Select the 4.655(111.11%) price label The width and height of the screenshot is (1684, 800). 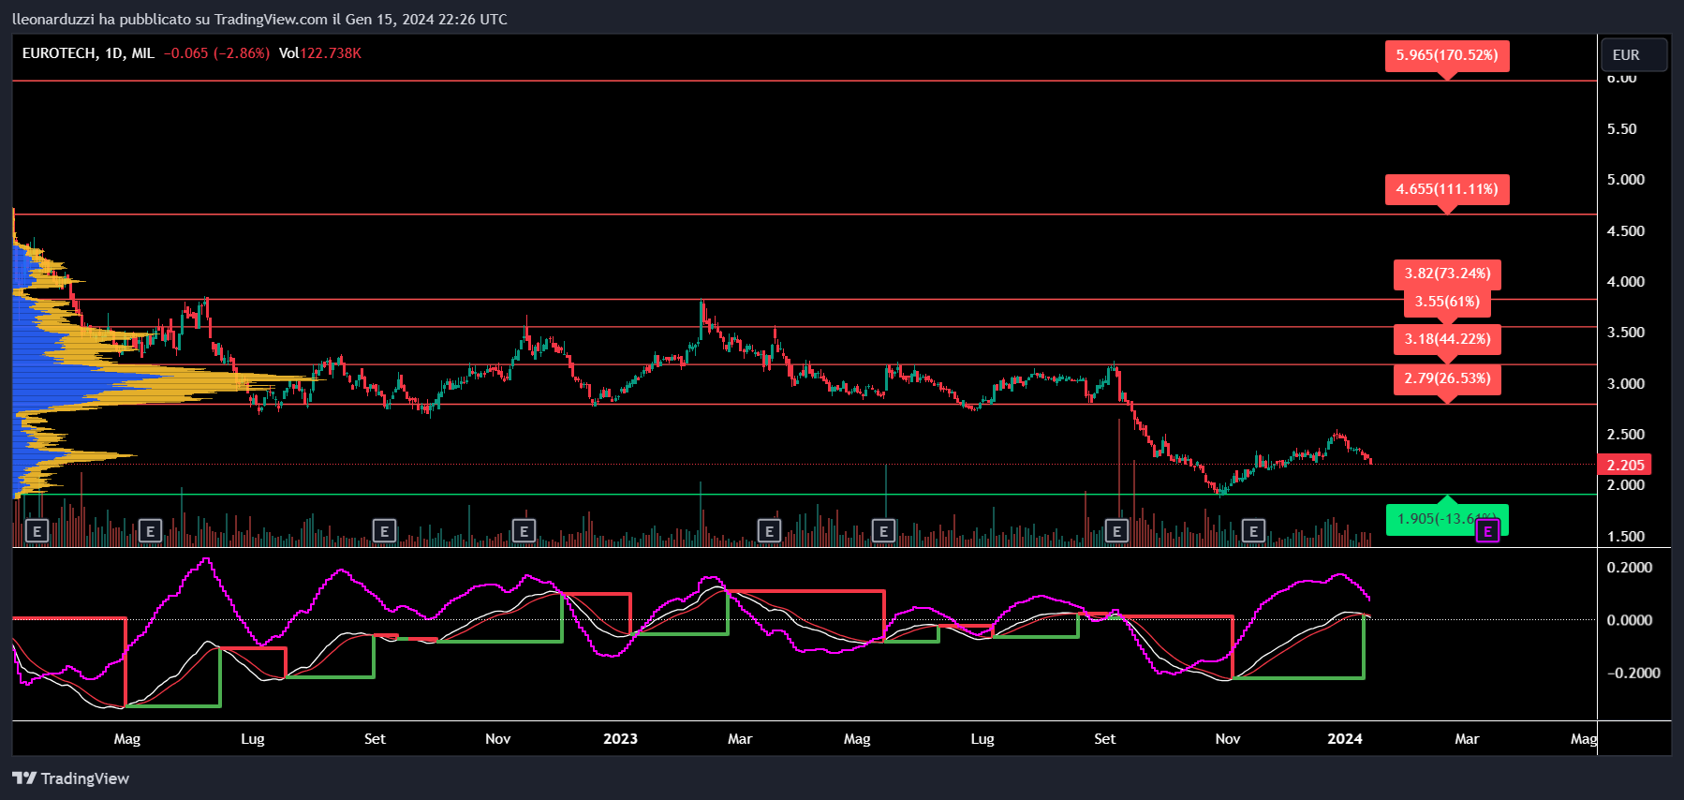(1447, 189)
